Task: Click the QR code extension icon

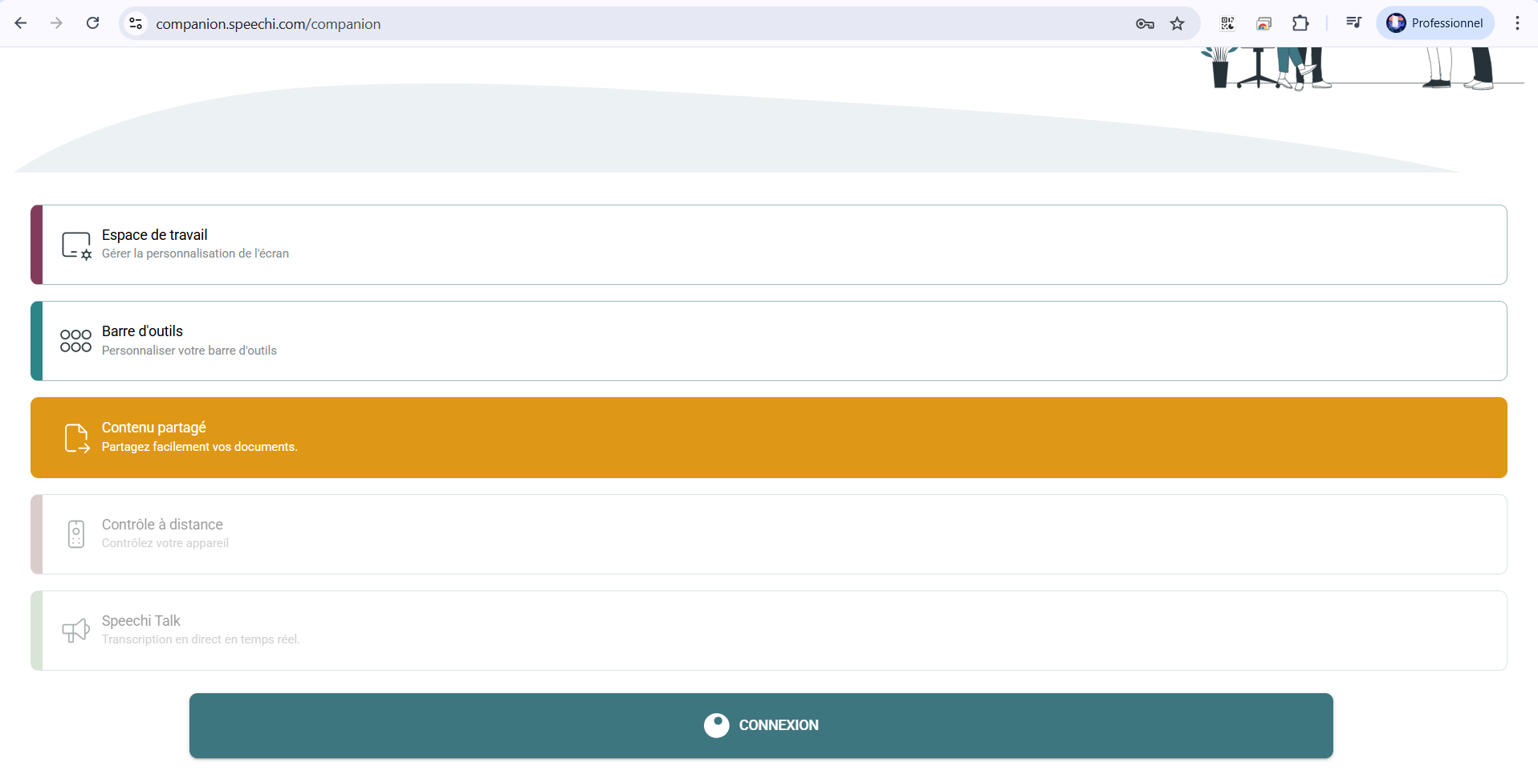Action: 1227,23
